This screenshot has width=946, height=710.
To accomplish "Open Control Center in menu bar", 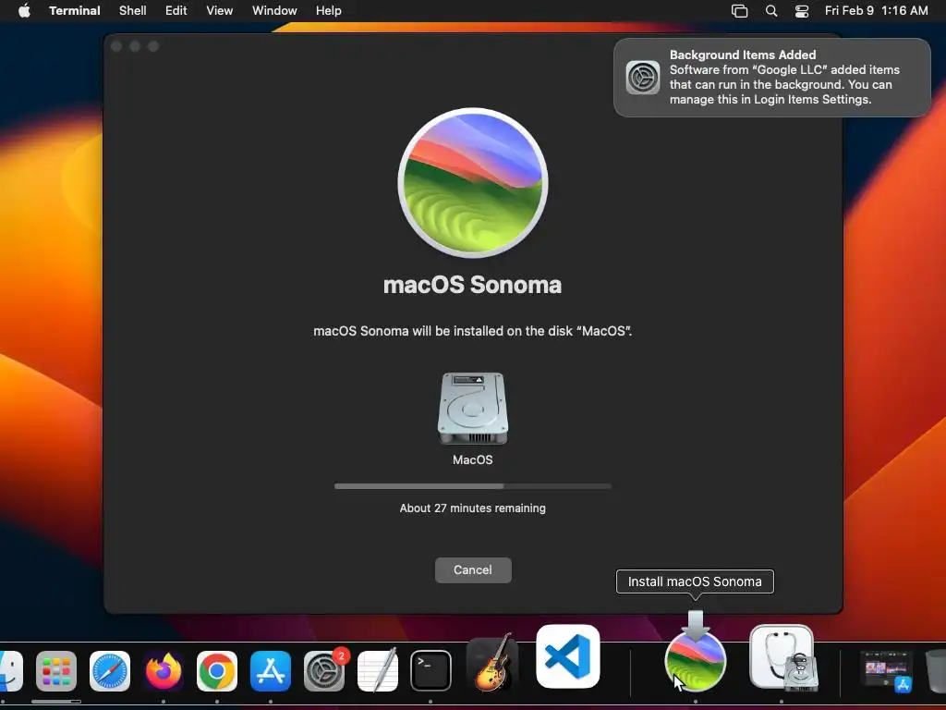I will tap(802, 11).
